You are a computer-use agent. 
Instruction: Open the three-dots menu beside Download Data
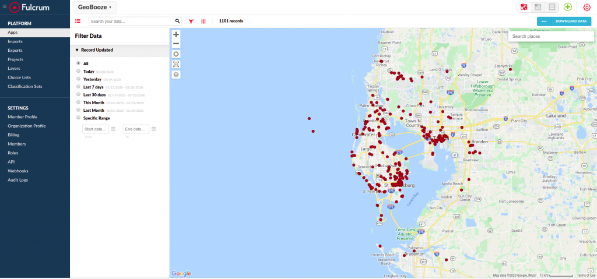(x=544, y=22)
